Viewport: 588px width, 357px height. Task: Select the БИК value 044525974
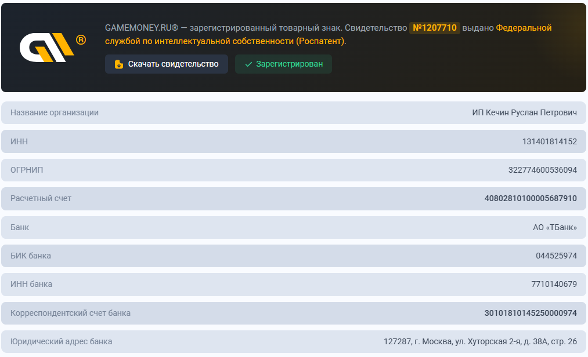[x=556, y=256]
